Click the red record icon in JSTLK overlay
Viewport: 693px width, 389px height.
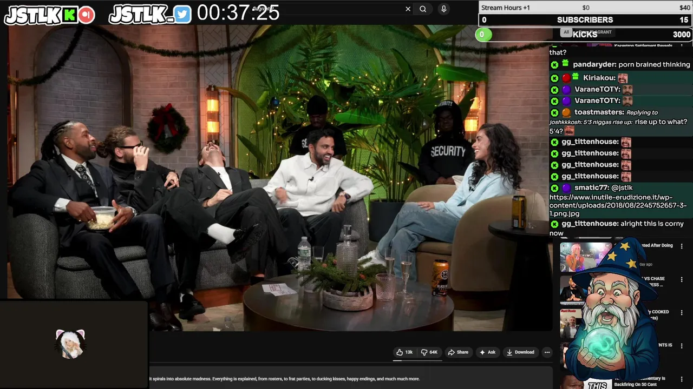(86, 15)
